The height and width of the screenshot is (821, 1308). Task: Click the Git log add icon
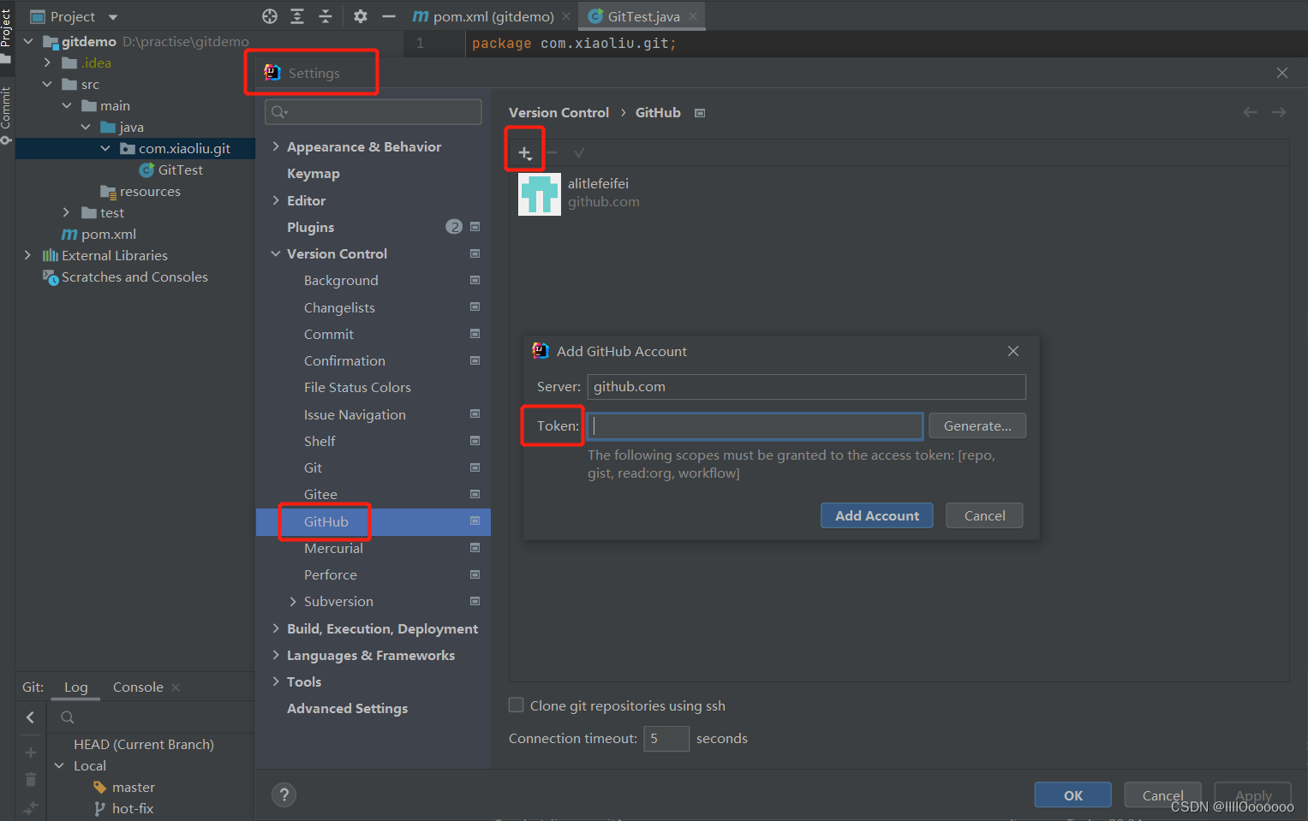pyautogui.click(x=31, y=753)
